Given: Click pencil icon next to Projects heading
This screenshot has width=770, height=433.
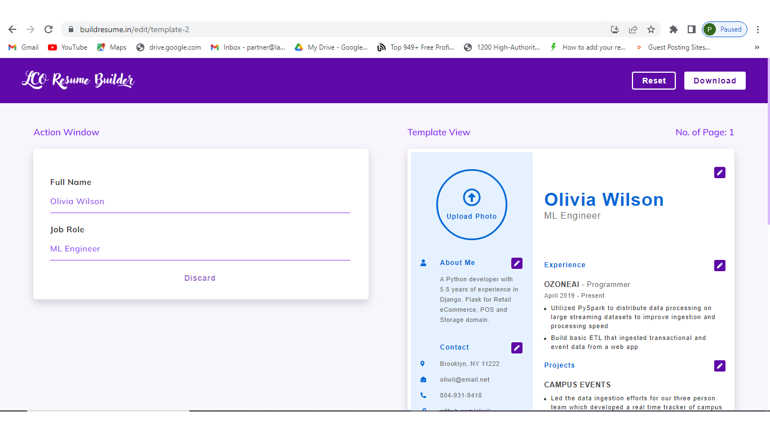Looking at the screenshot, I should (x=719, y=366).
